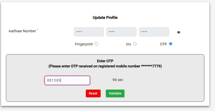
Task: Click the OTP field containing 881389
Action: [67, 81]
